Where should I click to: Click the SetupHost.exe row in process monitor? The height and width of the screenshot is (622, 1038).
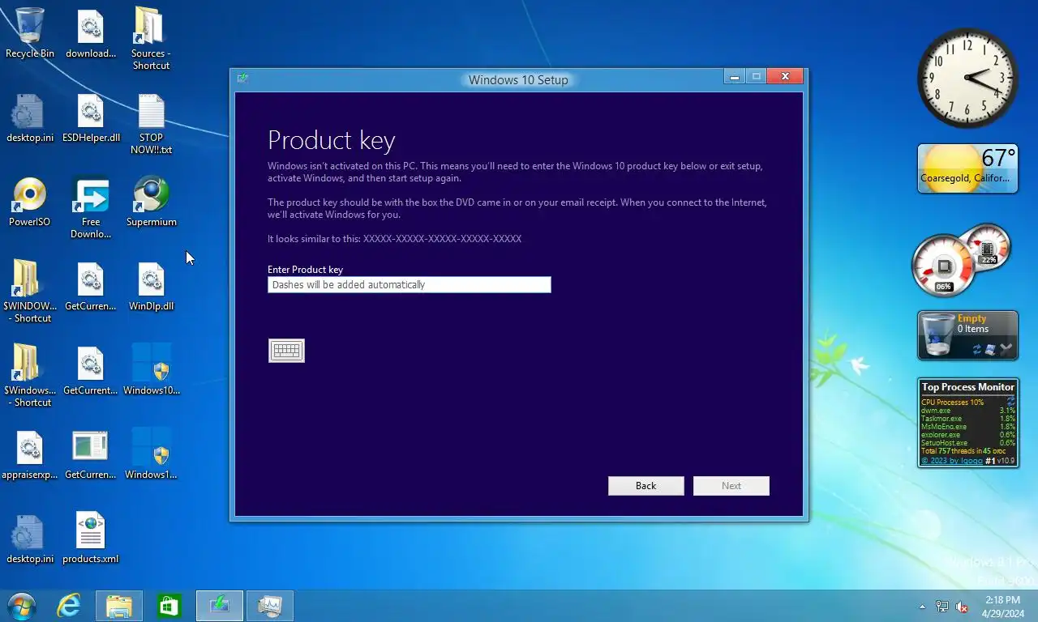968,443
